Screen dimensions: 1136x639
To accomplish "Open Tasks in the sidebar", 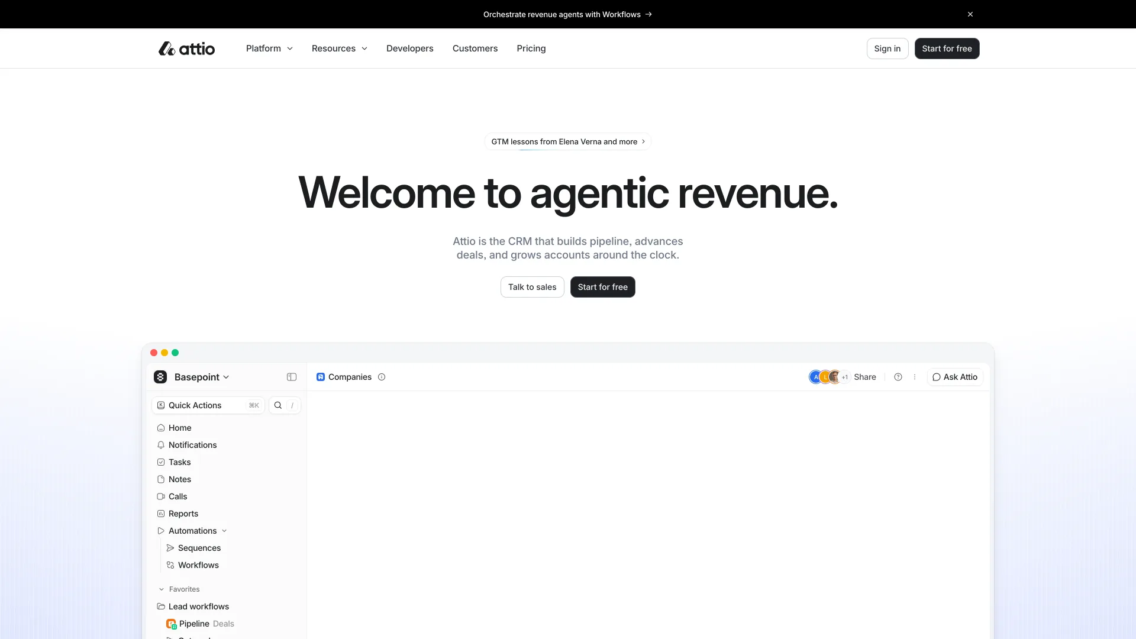I will pos(174,462).
